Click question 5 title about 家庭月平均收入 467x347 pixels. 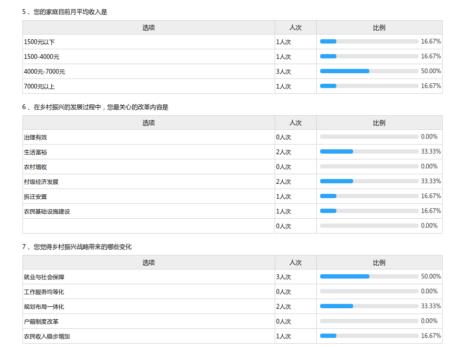65,12
